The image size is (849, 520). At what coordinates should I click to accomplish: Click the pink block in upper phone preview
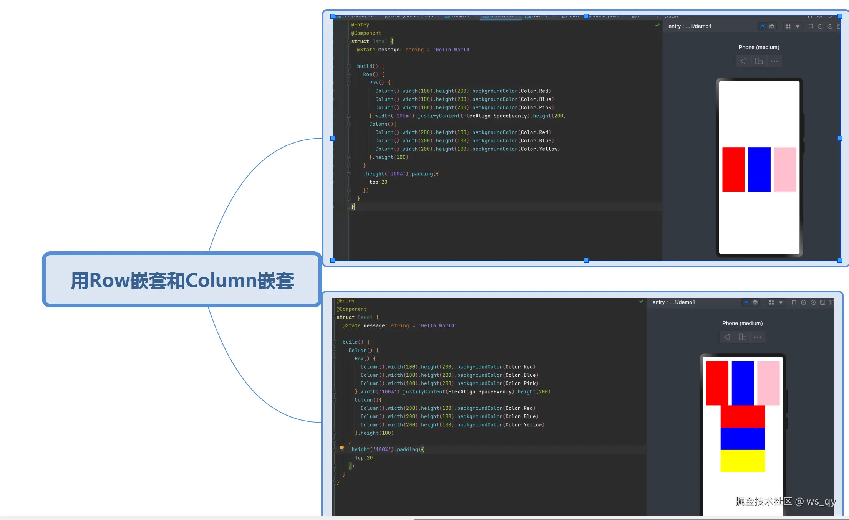785,169
